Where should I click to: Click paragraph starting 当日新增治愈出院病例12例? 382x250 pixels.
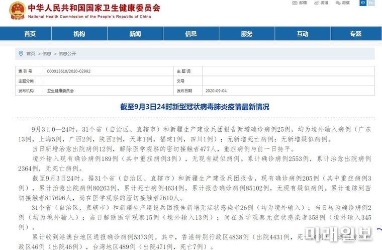tap(164, 149)
